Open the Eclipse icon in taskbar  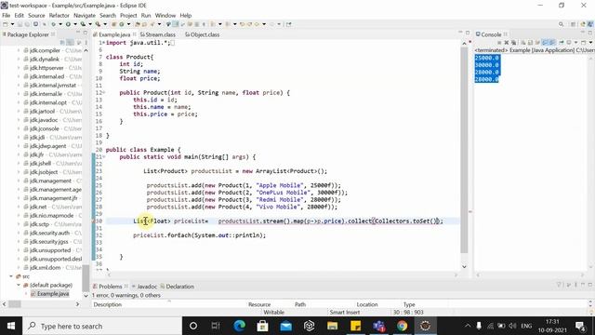pyautogui.click(x=426, y=326)
